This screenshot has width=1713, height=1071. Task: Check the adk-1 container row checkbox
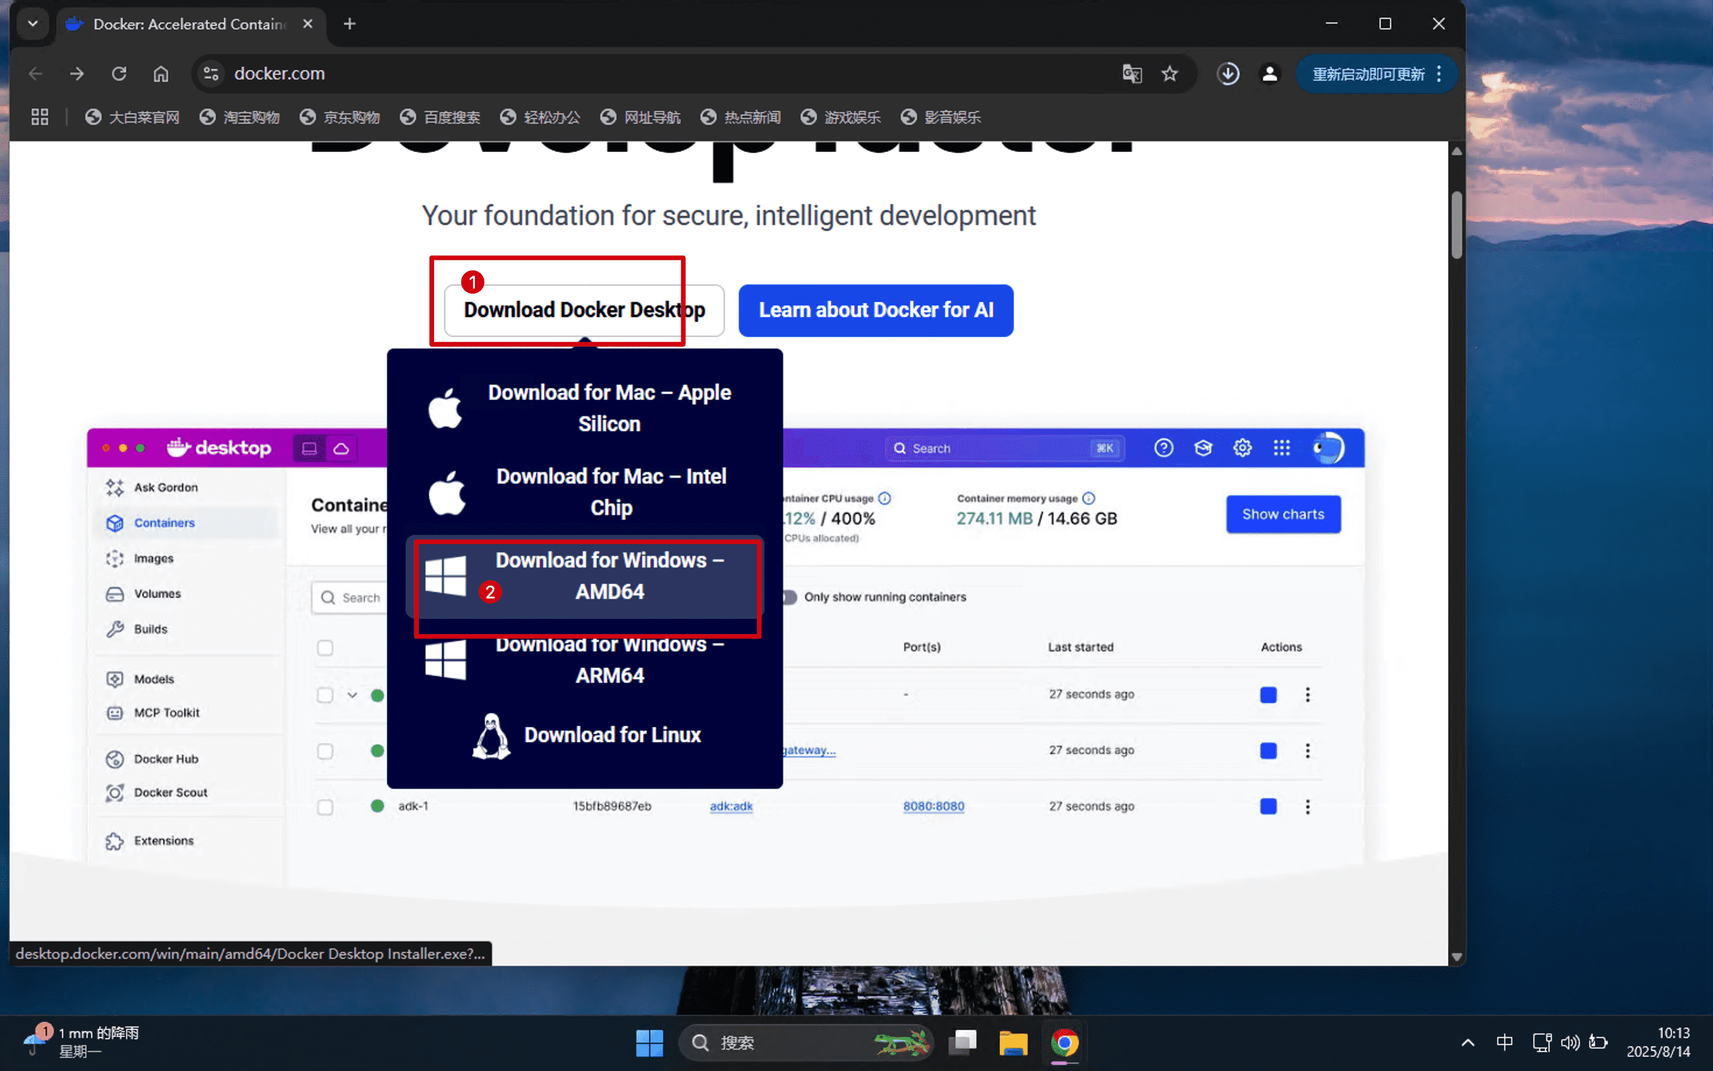coord(325,806)
